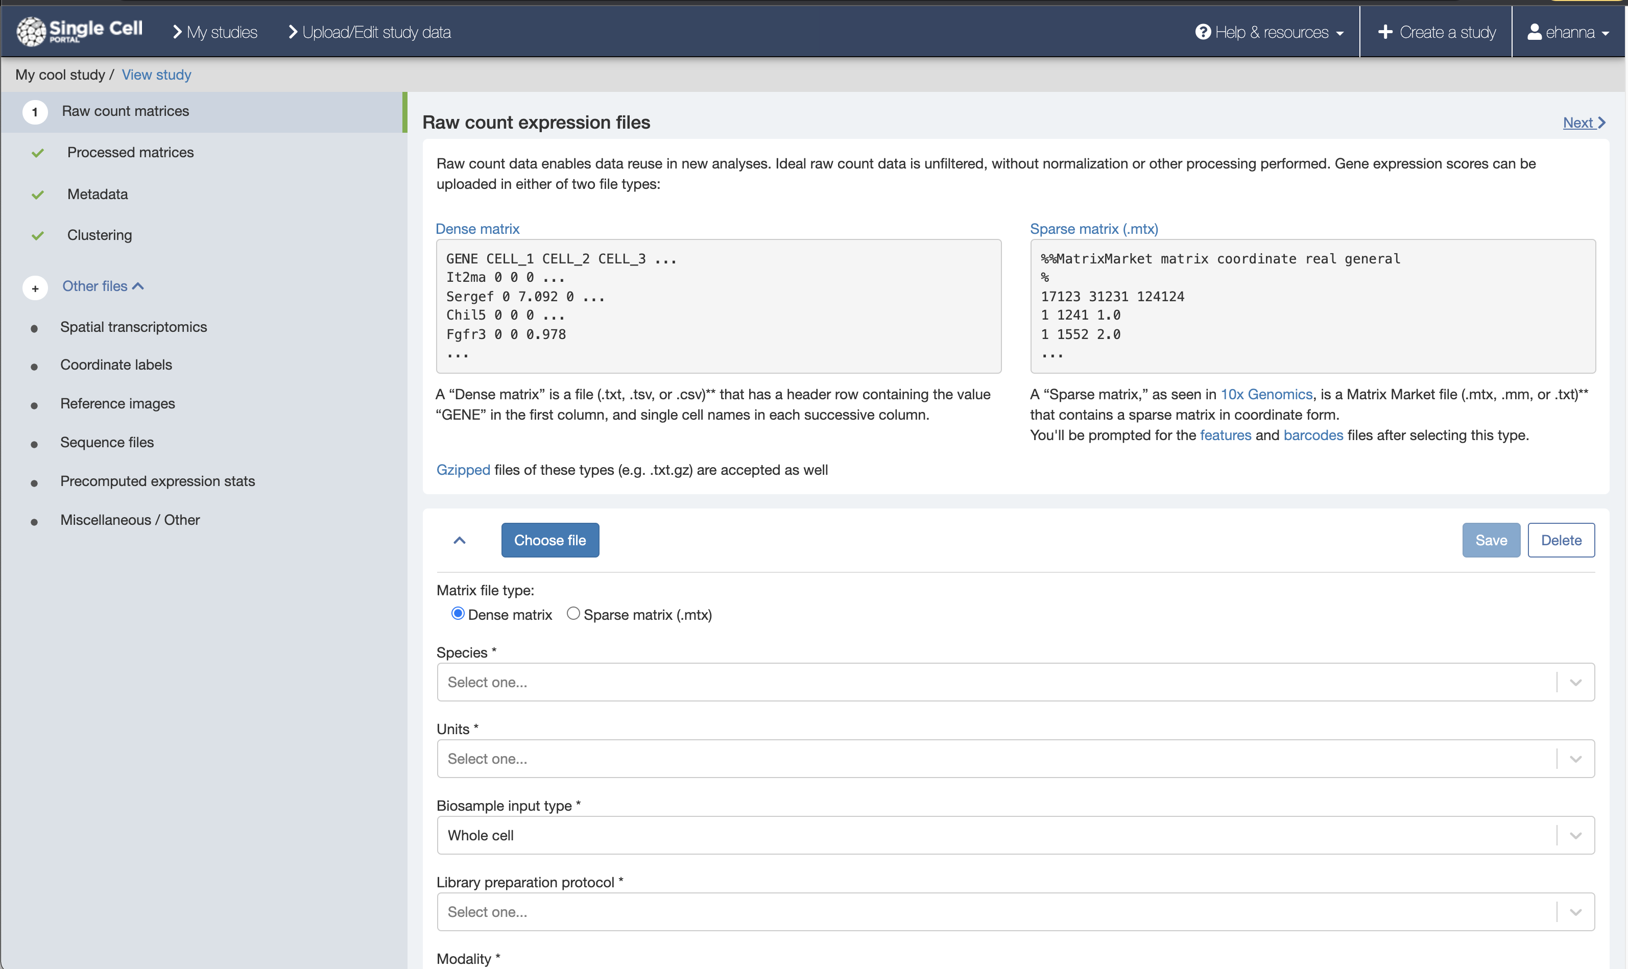Click the Help & resources question mark icon
The width and height of the screenshot is (1628, 969).
[x=1203, y=32]
